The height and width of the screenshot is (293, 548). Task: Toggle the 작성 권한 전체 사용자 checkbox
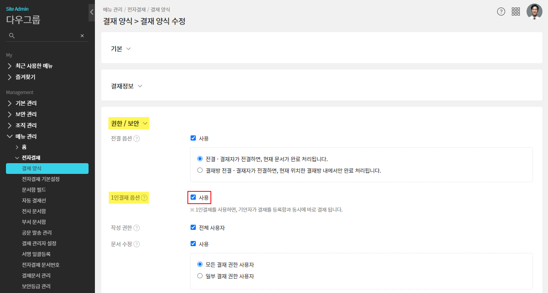[x=193, y=227]
